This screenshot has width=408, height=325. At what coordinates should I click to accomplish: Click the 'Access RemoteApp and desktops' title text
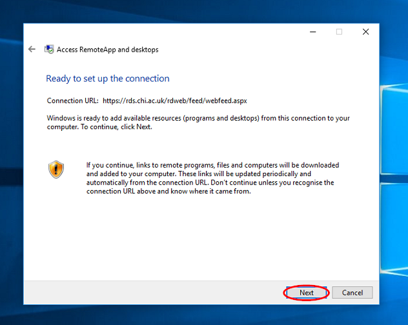click(x=107, y=50)
